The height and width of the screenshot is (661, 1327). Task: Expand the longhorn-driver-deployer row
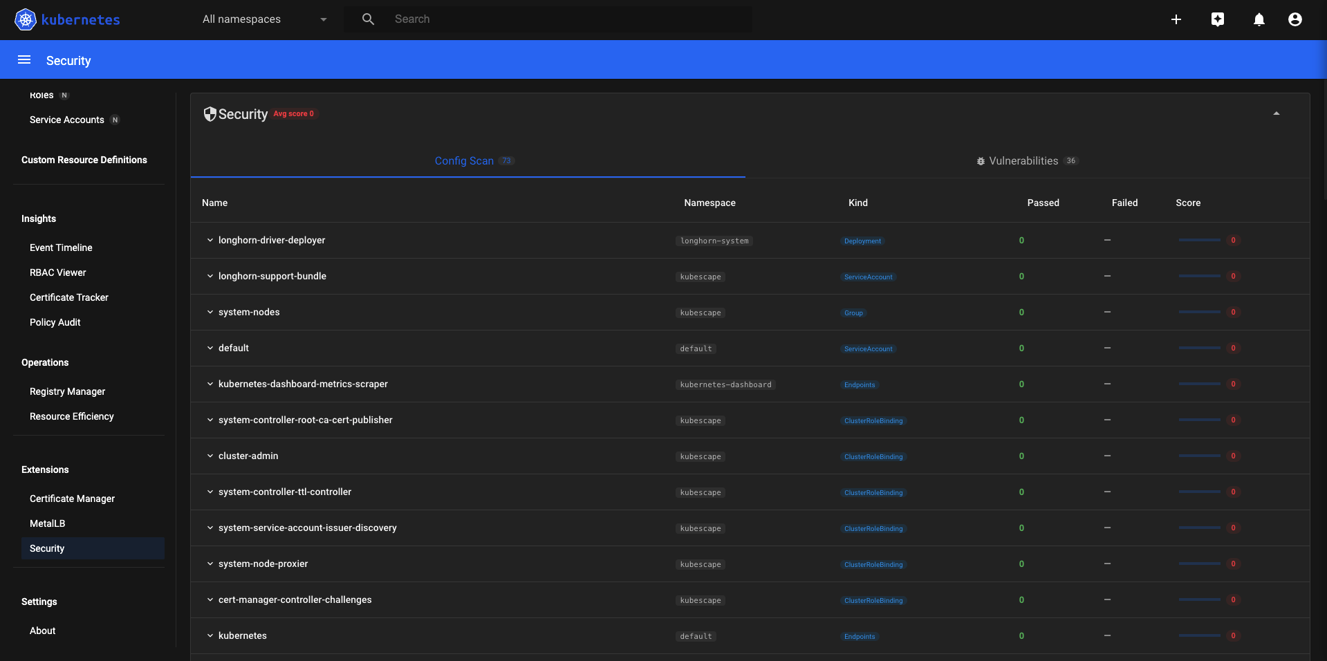210,240
